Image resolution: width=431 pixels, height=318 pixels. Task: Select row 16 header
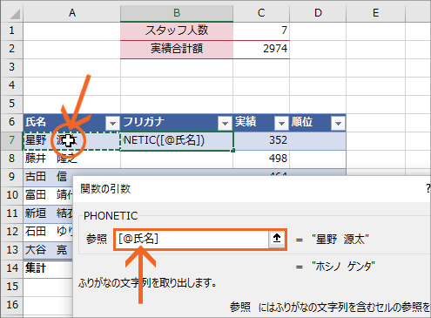point(11,305)
